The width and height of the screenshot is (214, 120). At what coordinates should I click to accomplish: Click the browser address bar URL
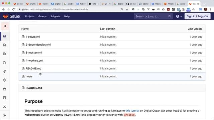(55, 9)
